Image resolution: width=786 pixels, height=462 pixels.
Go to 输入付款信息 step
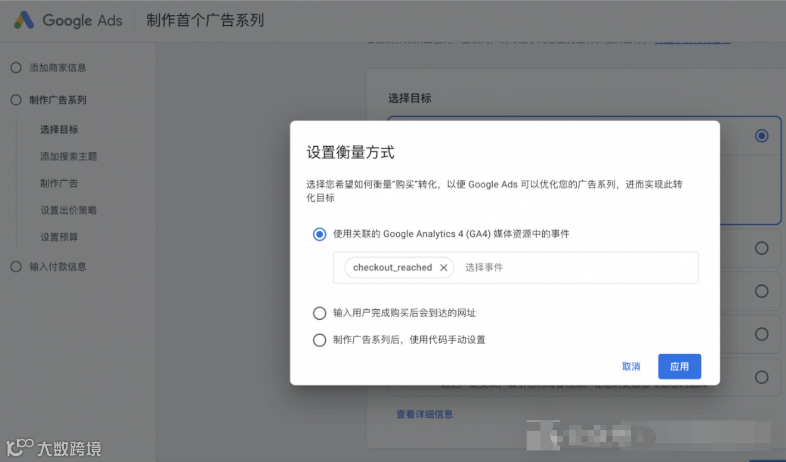(58, 267)
